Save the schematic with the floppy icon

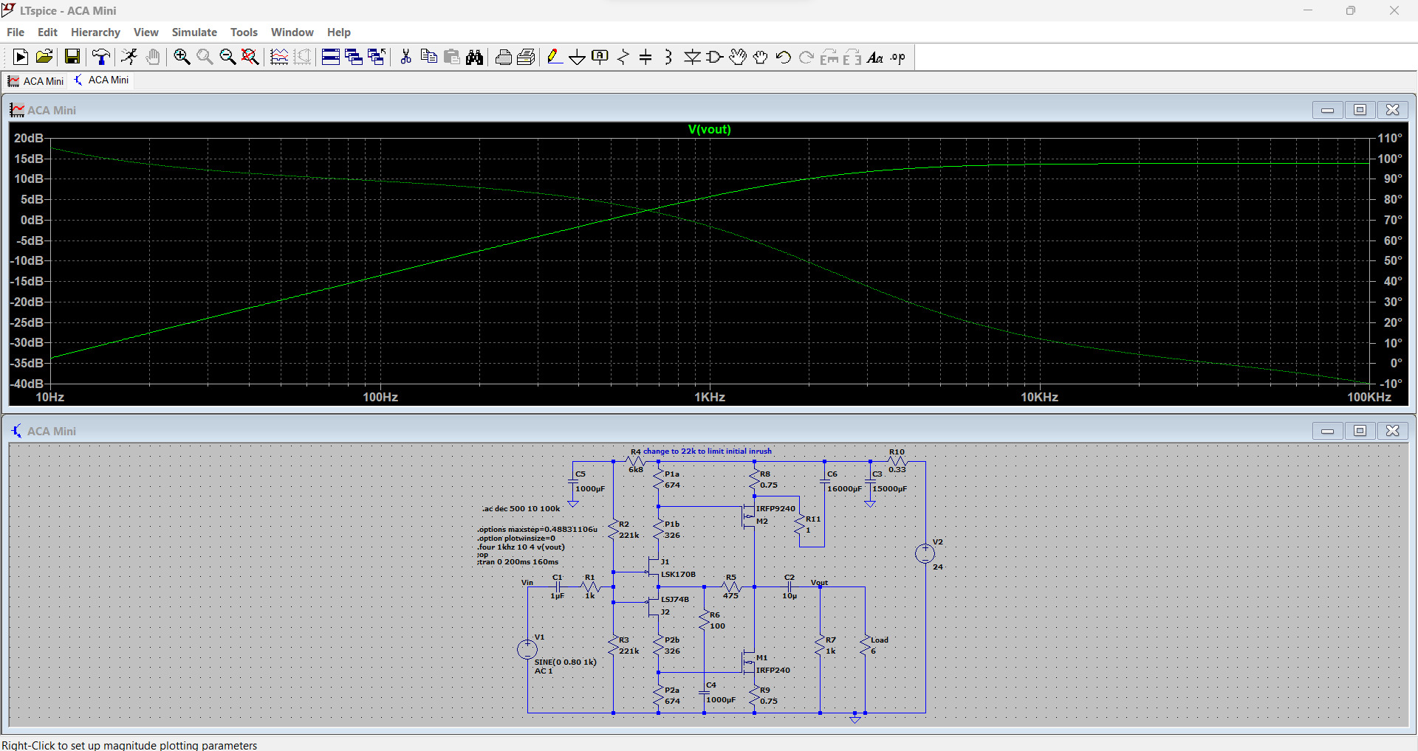tap(72, 58)
